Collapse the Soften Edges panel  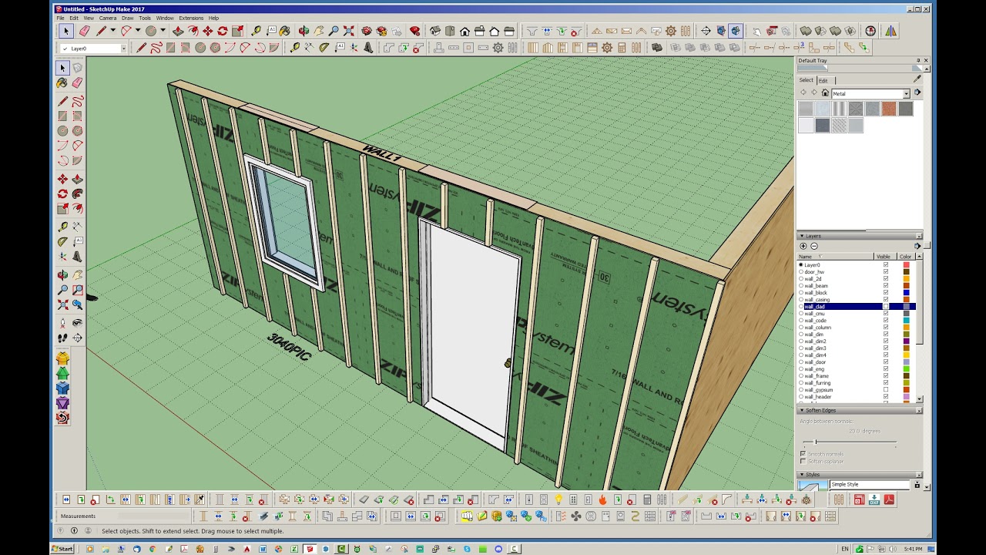click(x=801, y=410)
